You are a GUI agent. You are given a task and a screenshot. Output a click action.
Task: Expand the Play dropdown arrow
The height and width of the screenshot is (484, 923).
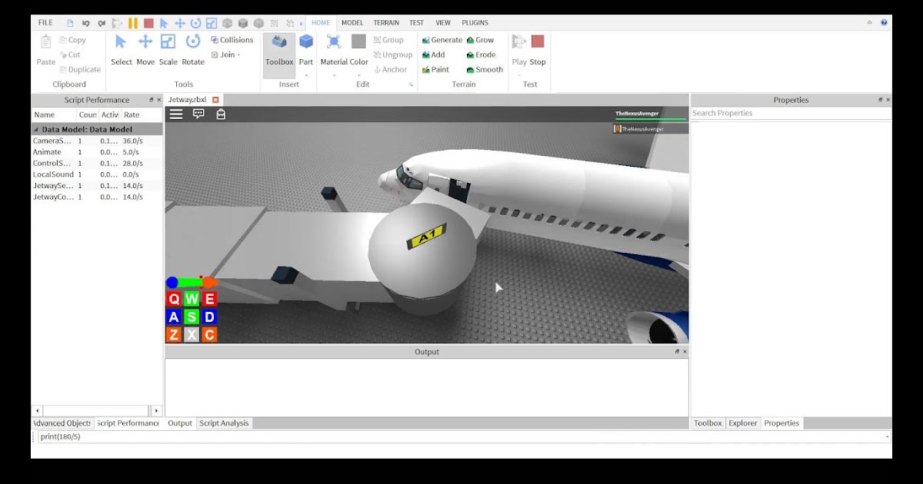pyautogui.click(x=519, y=75)
